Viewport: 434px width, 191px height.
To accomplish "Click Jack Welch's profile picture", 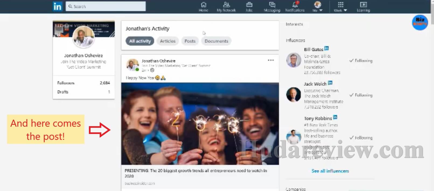I will [x=293, y=94].
